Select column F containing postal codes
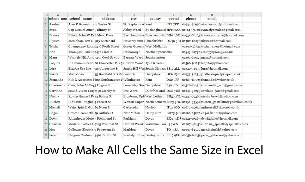 point(174,15)
